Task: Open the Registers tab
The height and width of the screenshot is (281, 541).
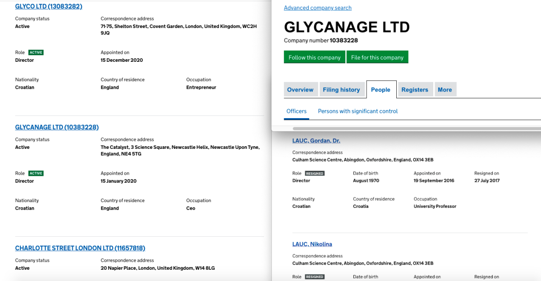Action: pyautogui.click(x=415, y=90)
